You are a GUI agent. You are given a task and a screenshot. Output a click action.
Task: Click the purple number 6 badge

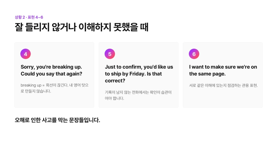[194, 54]
